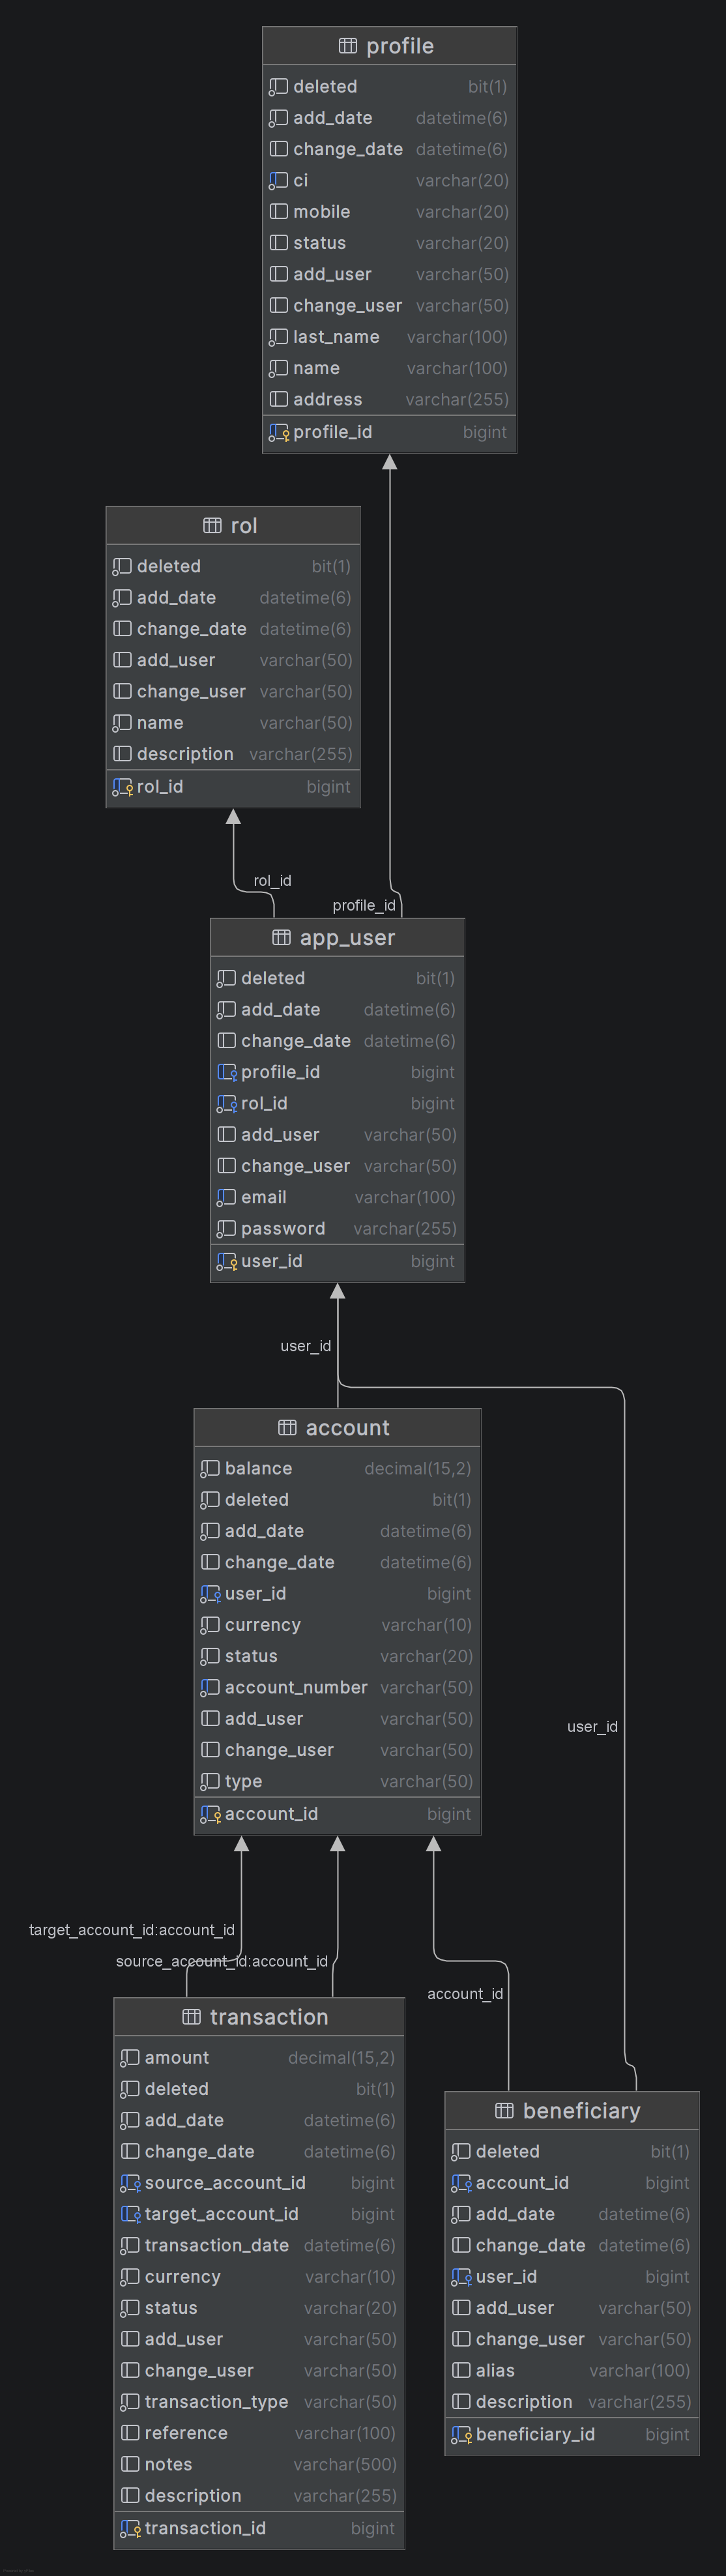Click the table icon next to beneficiary
The height and width of the screenshot is (2576, 726).
[504, 2110]
